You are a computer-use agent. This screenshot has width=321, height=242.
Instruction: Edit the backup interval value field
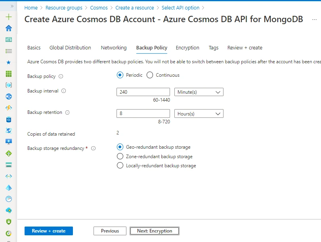(x=143, y=92)
